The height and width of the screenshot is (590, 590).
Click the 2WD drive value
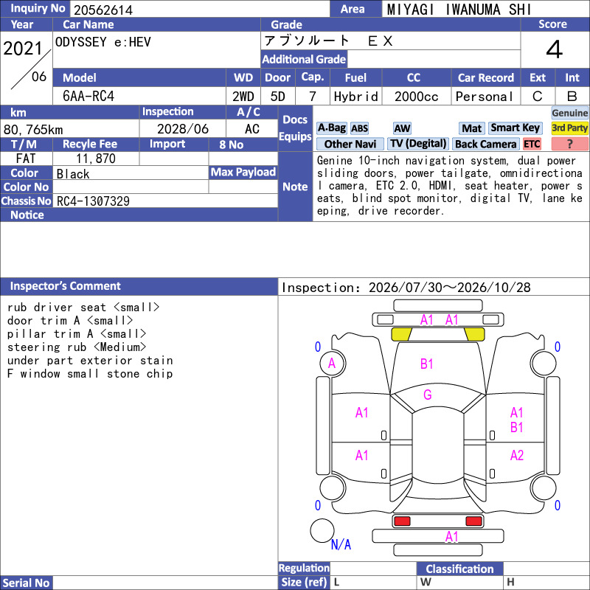[x=243, y=97]
